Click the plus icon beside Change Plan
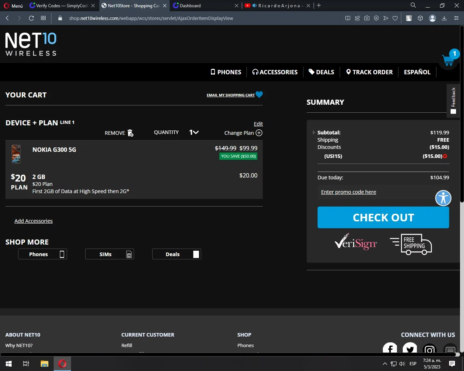 click(259, 133)
